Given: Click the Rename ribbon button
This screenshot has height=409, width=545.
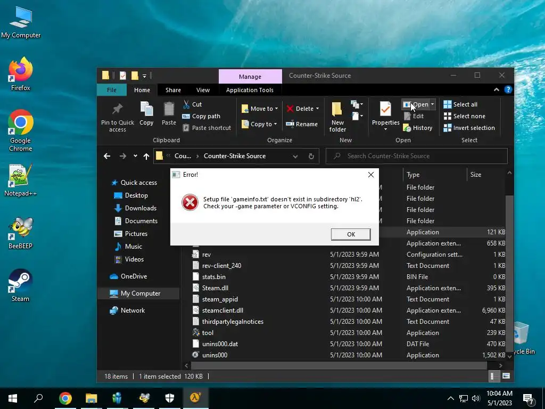Looking at the screenshot, I should point(302,124).
